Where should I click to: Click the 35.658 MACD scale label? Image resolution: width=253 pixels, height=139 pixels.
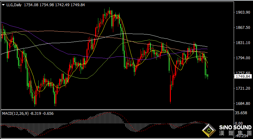click(x=241, y=113)
